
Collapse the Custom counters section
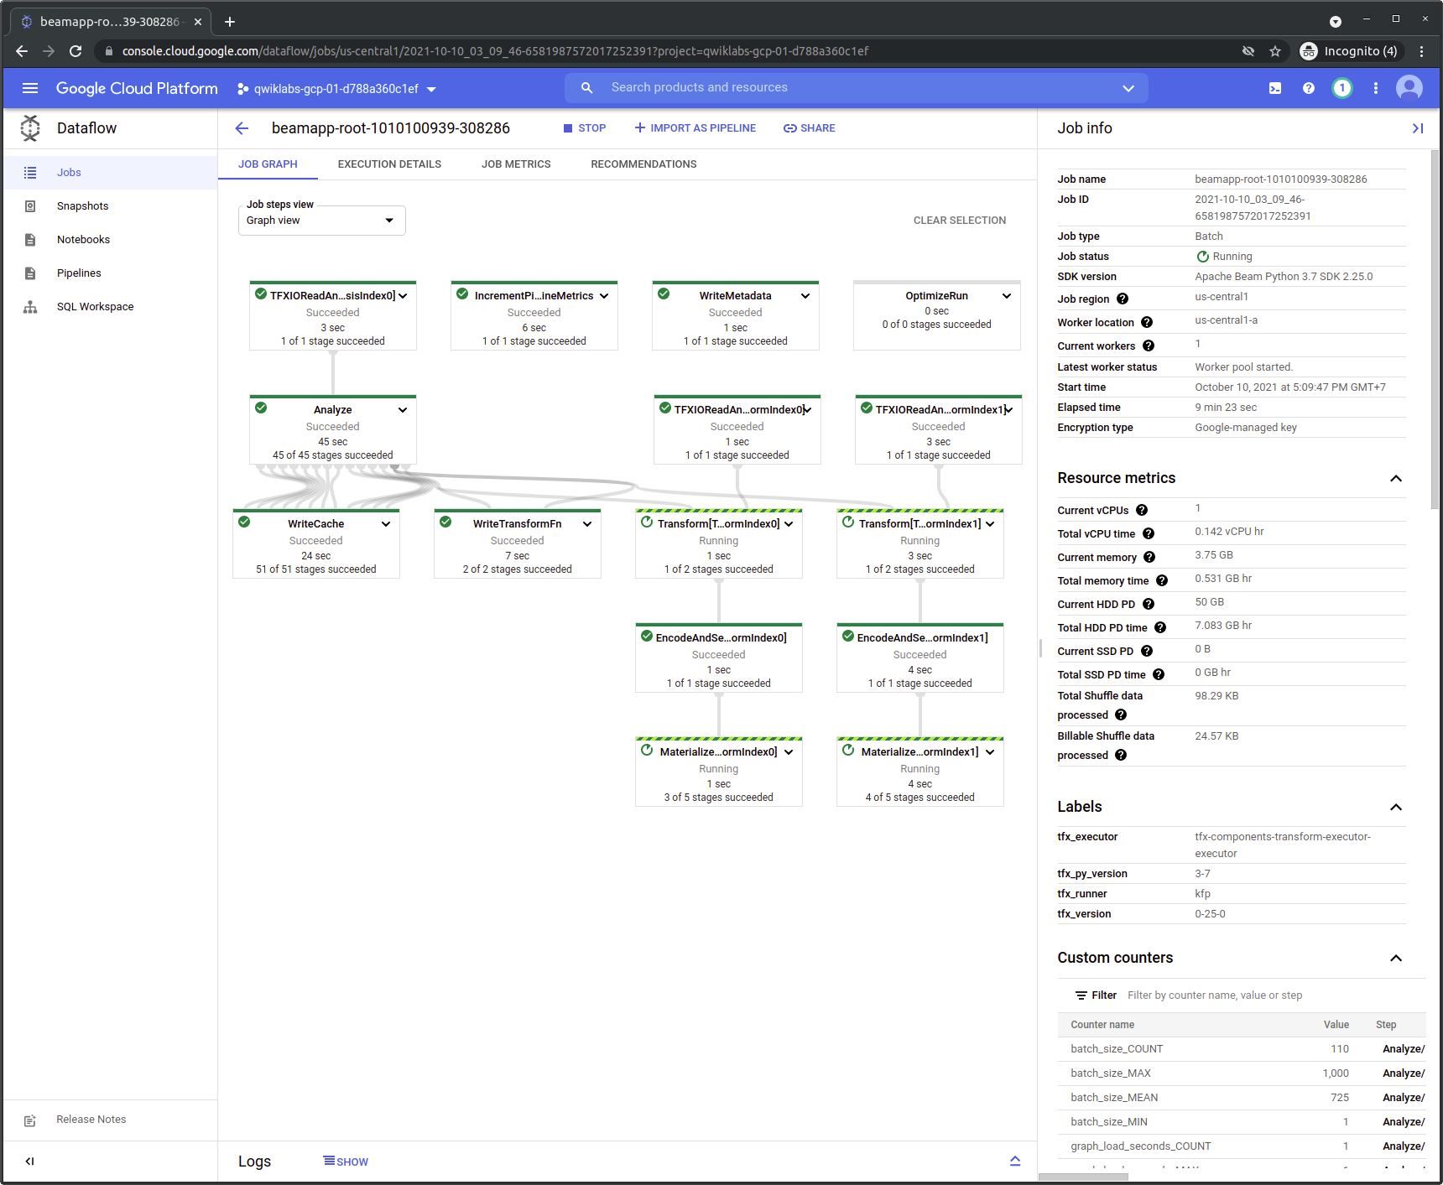tap(1396, 959)
